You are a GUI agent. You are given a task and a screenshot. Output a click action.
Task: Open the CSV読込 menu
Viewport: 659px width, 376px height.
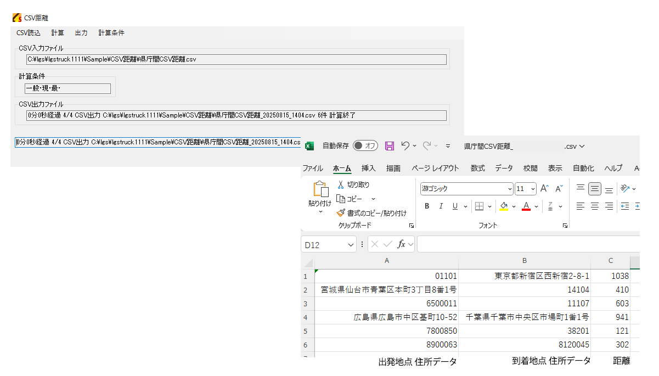pos(29,33)
